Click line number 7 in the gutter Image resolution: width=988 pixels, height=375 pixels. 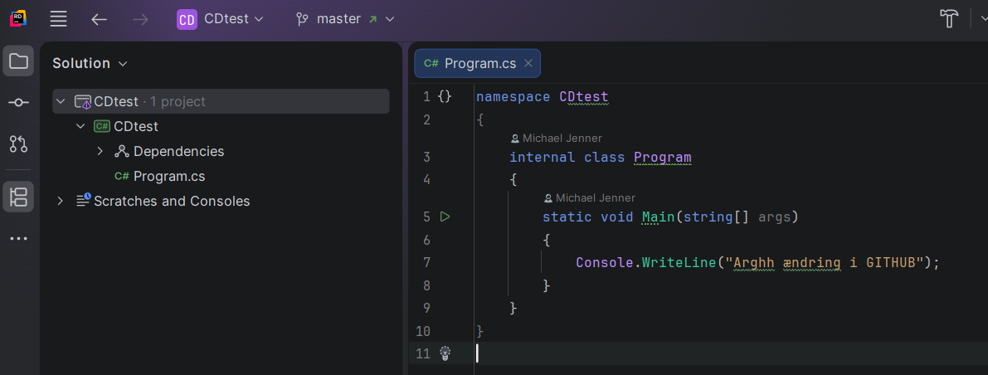[426, 263]
